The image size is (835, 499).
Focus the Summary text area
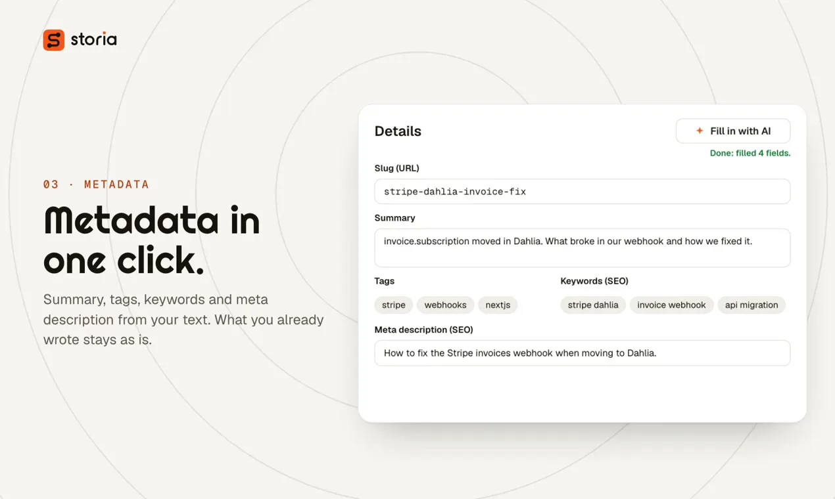pos(583,248)
